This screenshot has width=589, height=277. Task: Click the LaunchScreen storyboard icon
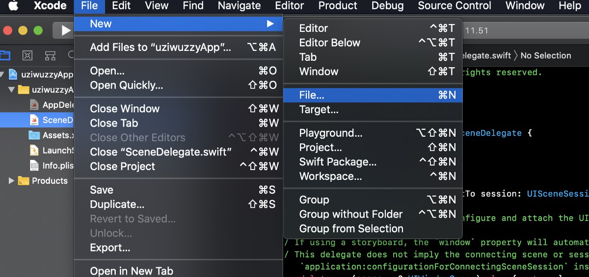[x=34, y=151]
